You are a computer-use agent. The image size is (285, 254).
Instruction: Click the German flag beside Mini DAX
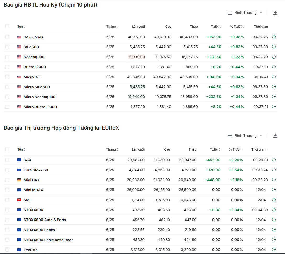[19, 180]
